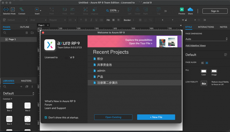
Task: Click the Add Adaptive Views link
Action: (x=195, y=45)
